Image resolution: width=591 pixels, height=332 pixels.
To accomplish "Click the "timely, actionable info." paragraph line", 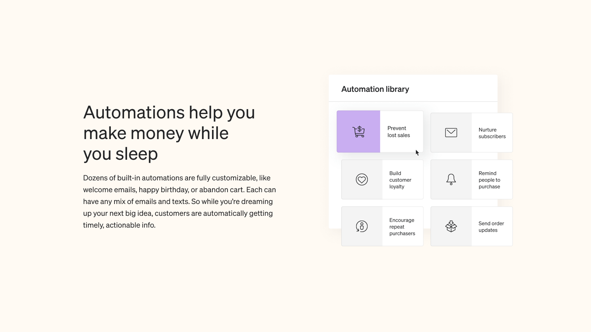I will pyautogui.click(x=119, y=225).
